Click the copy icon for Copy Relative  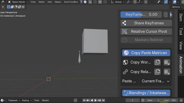coord(157,72)
